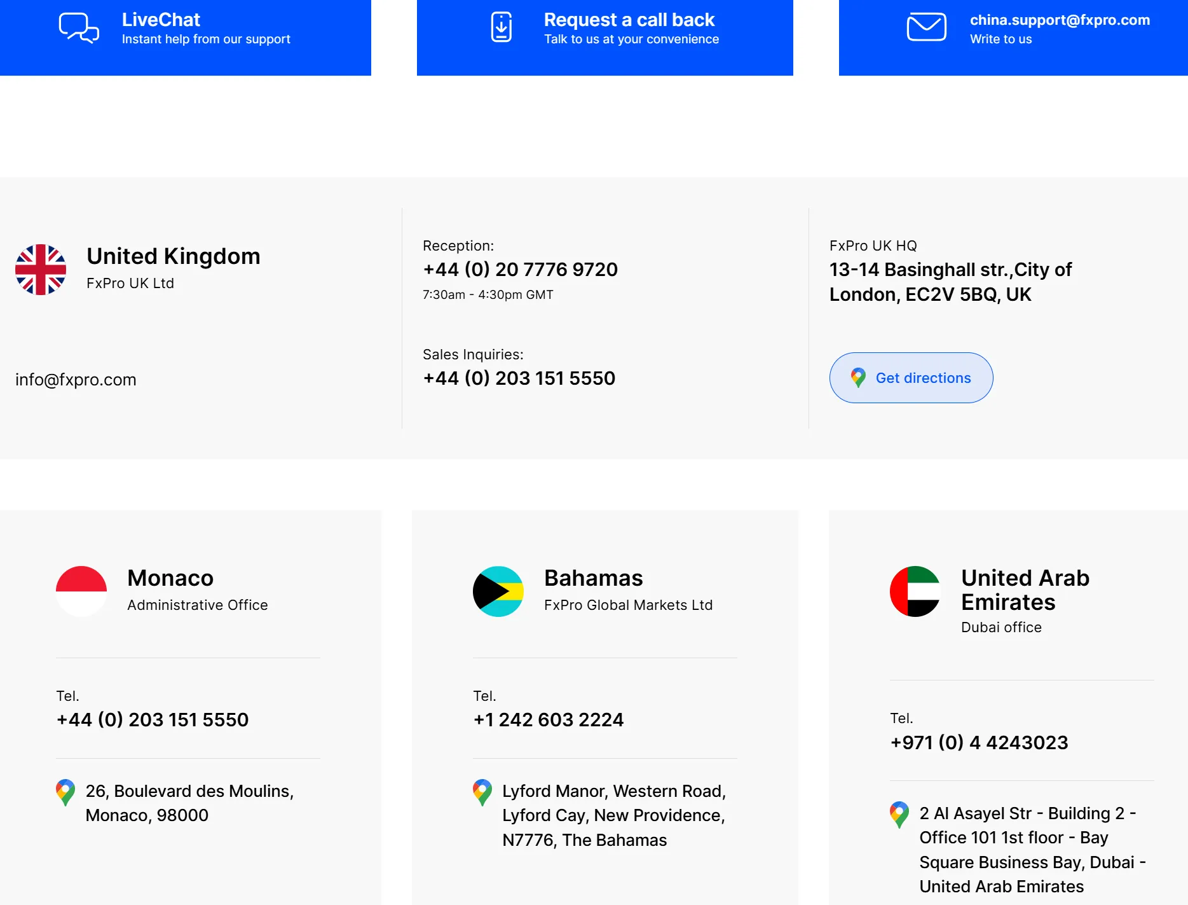Click the Reception: label
This screenshot has width=1188, height=905.
[x=458, y=246]
